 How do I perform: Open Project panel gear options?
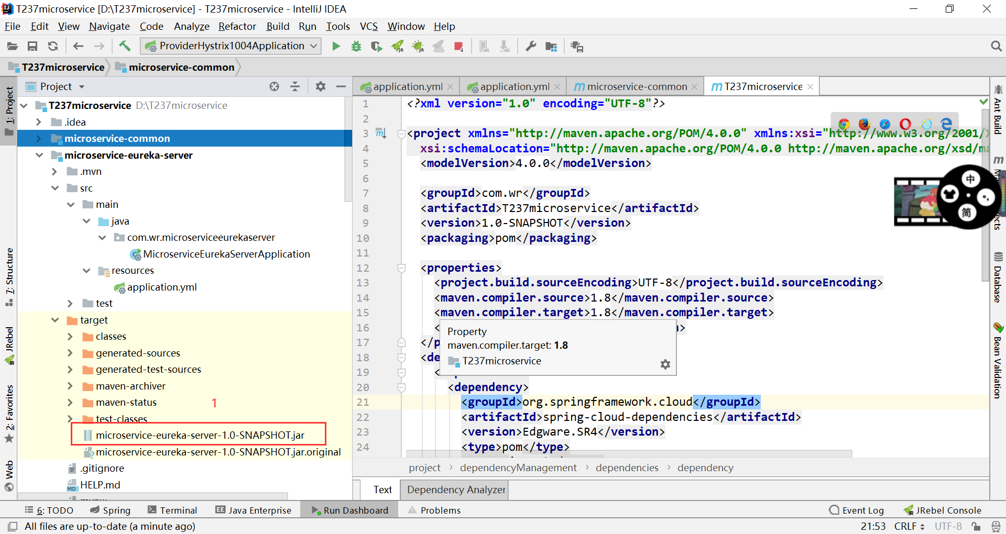point(321,86)
